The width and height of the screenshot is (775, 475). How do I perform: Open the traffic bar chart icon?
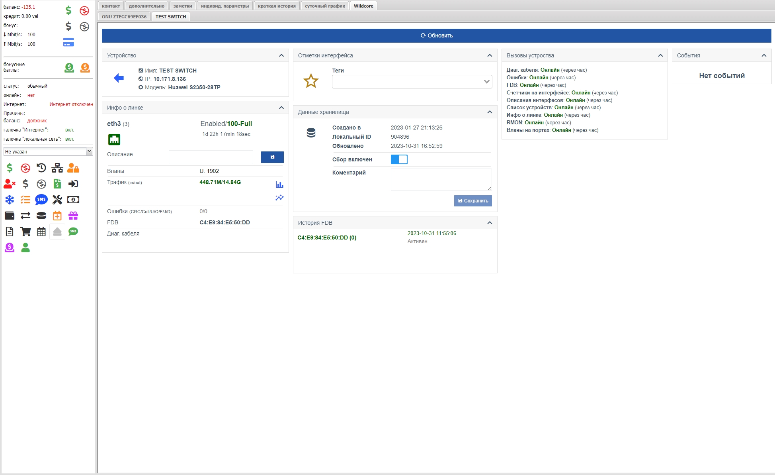click(x=279, y=185)
